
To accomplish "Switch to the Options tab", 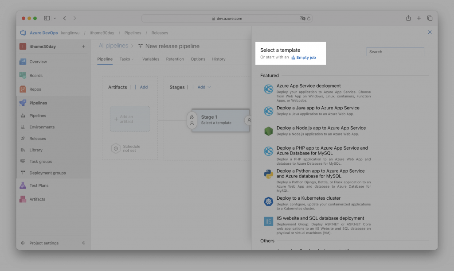I will tap(198, 59).
